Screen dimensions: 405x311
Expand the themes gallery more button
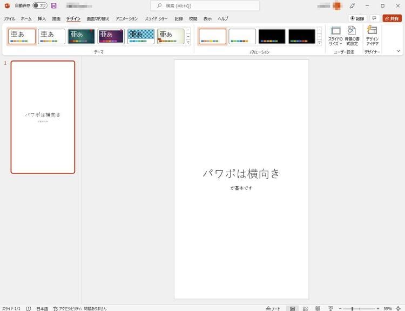click(x=188, y=43)
